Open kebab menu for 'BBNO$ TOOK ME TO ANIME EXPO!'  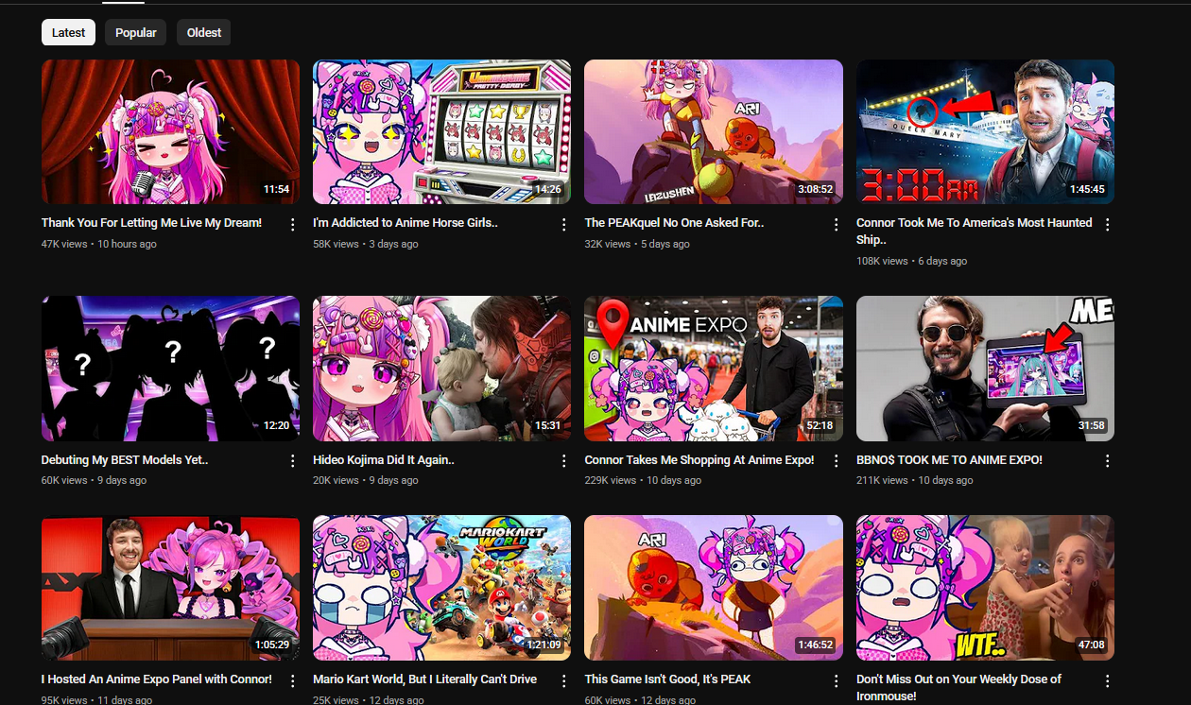tap(1108, 461)
